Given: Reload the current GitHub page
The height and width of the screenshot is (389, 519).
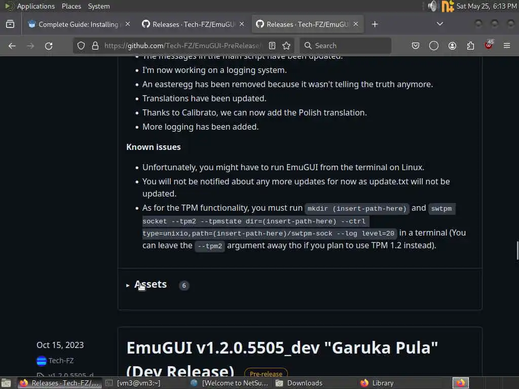Looking at the screenshot, I should [x=49, y=46].
